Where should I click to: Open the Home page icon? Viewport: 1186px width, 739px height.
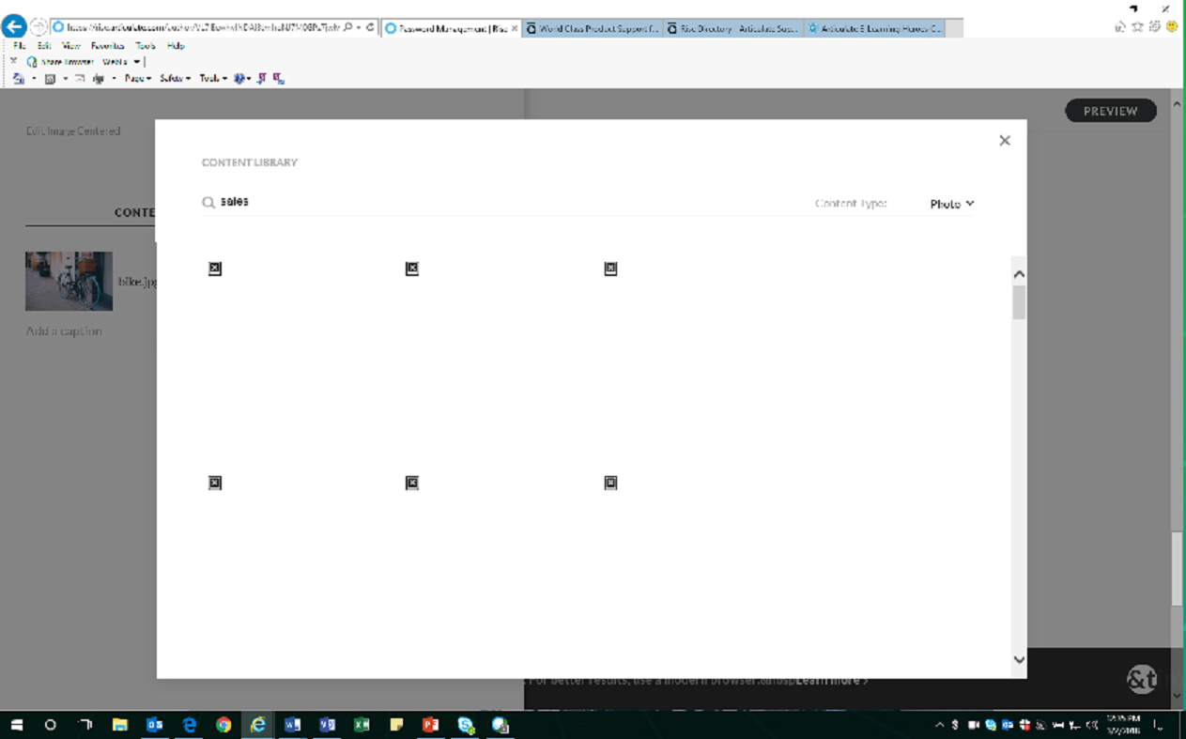coord(1120,26)
